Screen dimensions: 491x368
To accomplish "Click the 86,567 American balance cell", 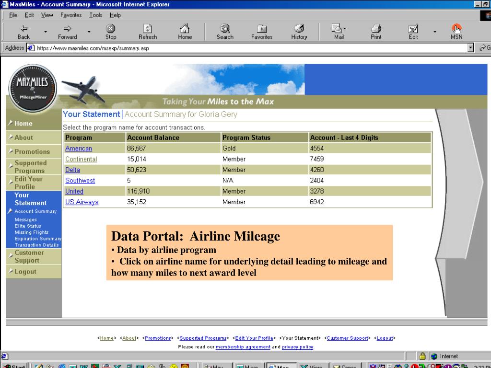I will click(x=173, y=149).
